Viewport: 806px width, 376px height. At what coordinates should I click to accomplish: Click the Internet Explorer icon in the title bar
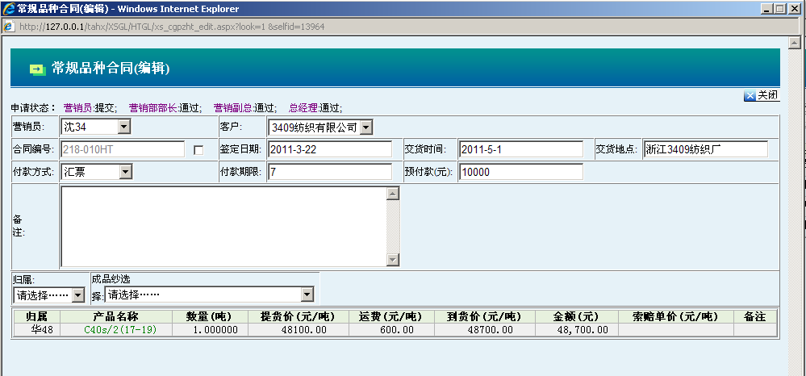point(8,9)
